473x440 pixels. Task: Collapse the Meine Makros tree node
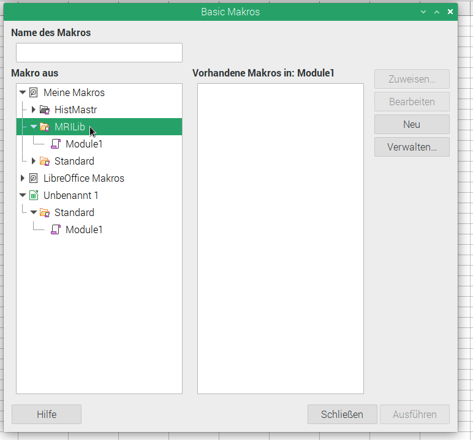[x=23, y=93]
